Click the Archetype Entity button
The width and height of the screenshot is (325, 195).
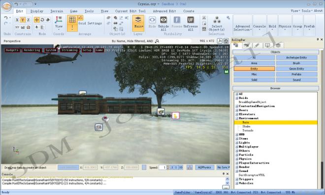pos(296,58)
